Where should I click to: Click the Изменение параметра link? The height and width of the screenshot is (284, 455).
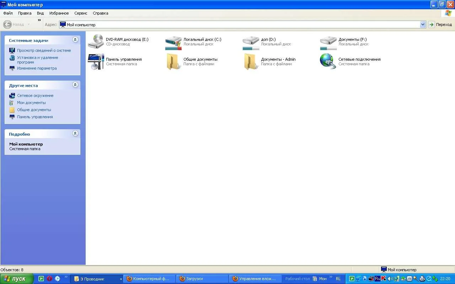tap(37, 68)
